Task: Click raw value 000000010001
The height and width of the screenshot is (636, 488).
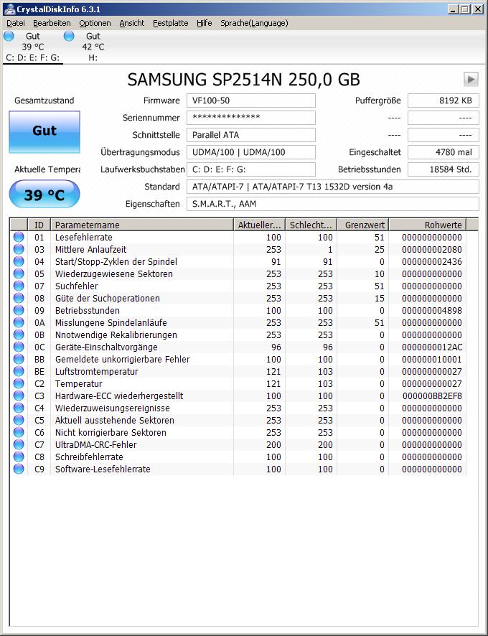Action: click(x=432, y=360)
